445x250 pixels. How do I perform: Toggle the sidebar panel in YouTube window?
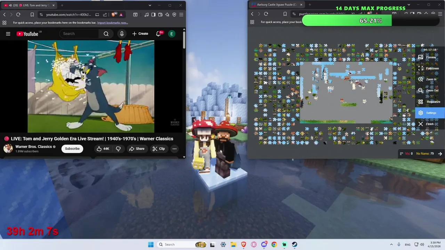pyautogui.click(x=153, y=15)
